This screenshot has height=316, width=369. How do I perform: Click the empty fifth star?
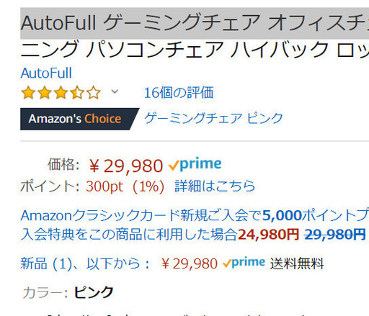(94, 93)
